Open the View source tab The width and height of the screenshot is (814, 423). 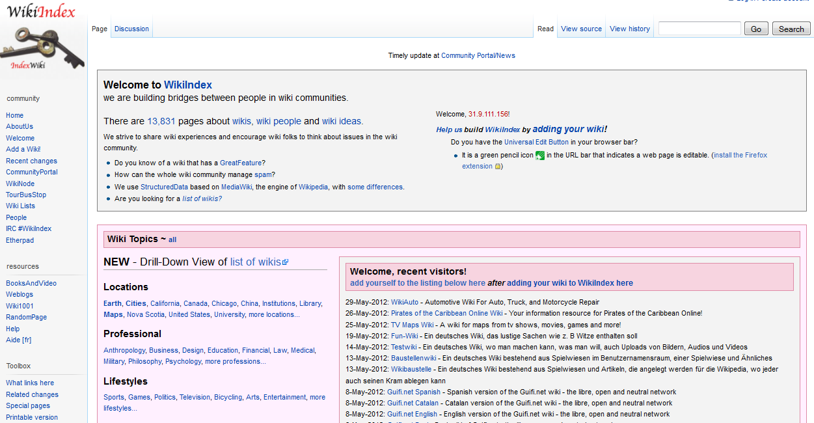581,29
